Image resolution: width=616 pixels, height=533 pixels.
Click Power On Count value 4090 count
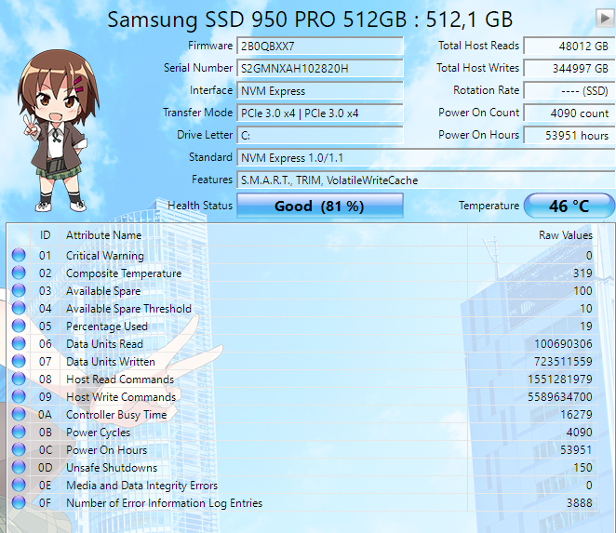(x=569, y=113)
